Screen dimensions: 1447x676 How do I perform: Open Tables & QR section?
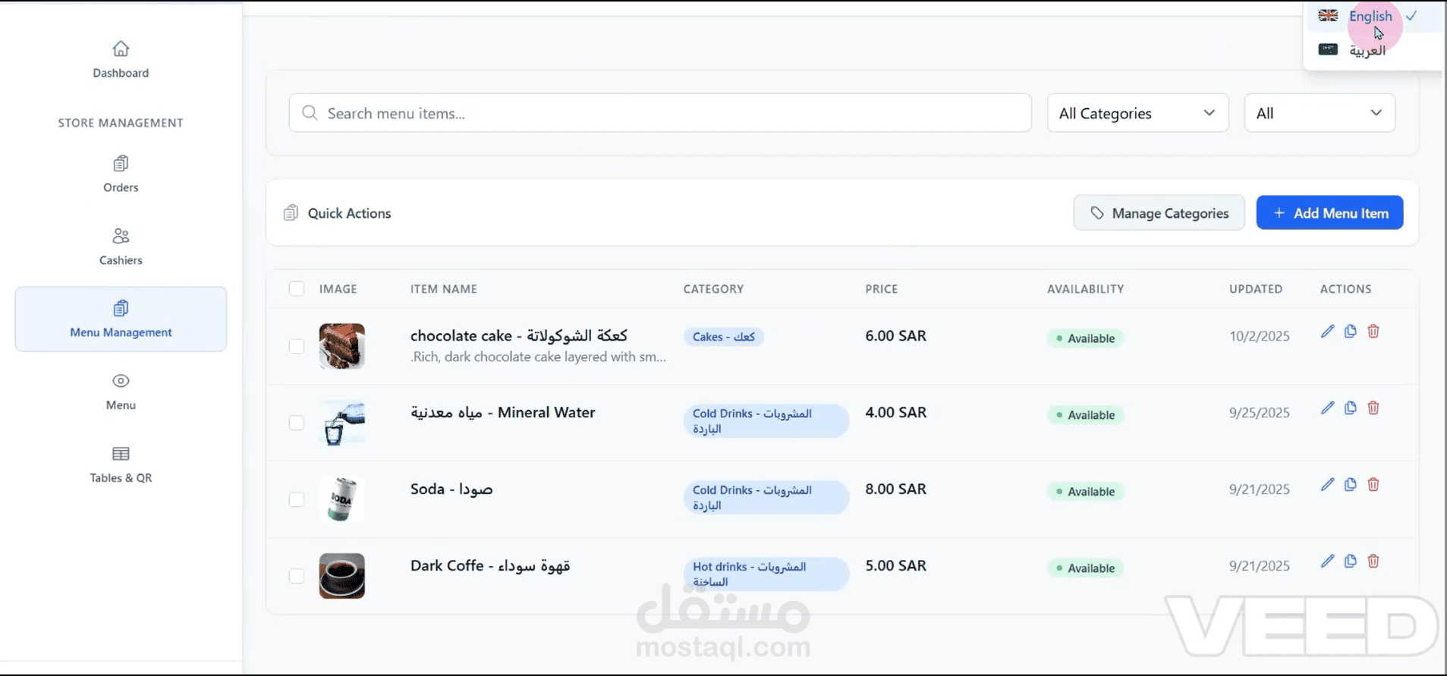(x=121, y=464)
